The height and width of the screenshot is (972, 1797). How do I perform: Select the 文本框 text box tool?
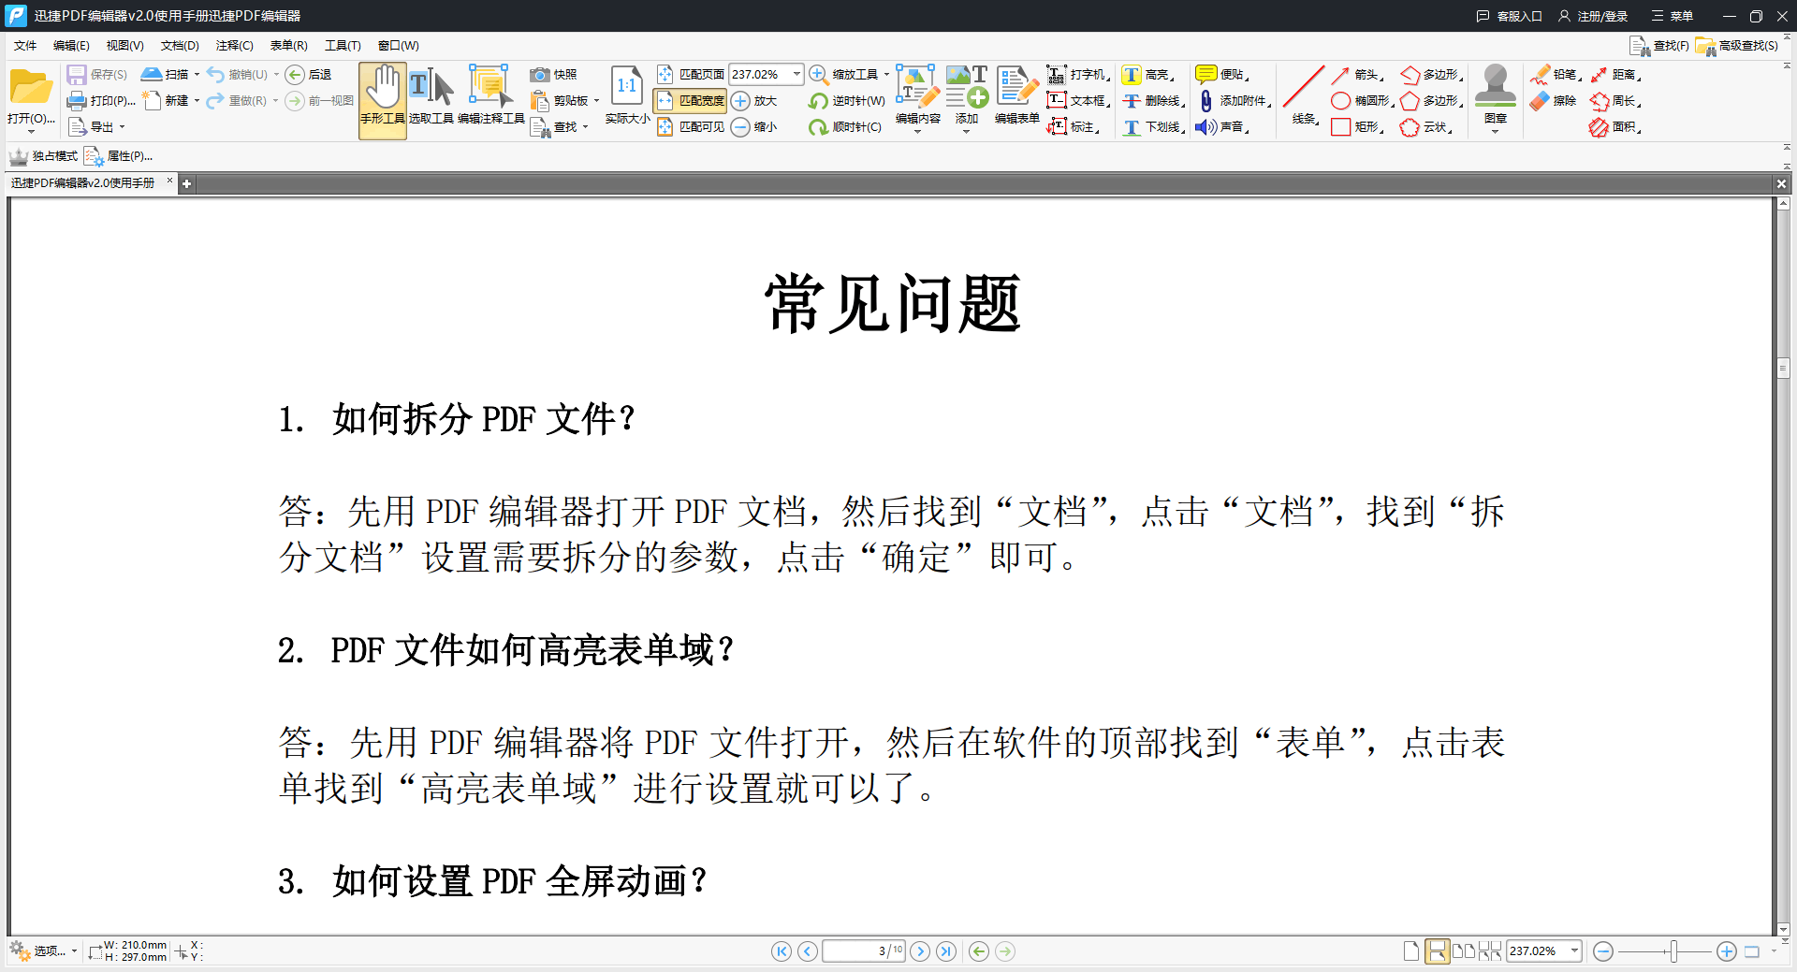[x=1077, y=100]
